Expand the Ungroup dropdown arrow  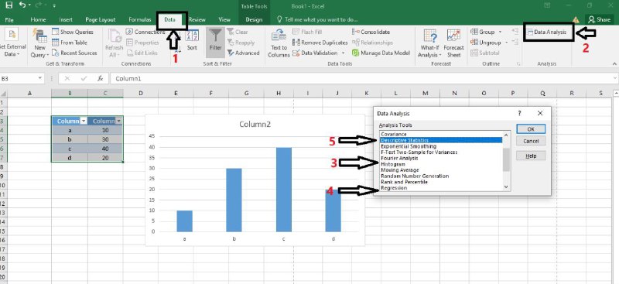(506, 43)
